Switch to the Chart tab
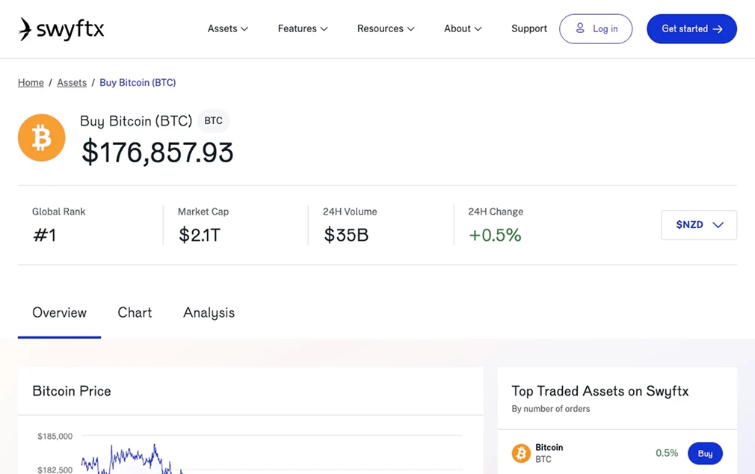 click(135, 313)
